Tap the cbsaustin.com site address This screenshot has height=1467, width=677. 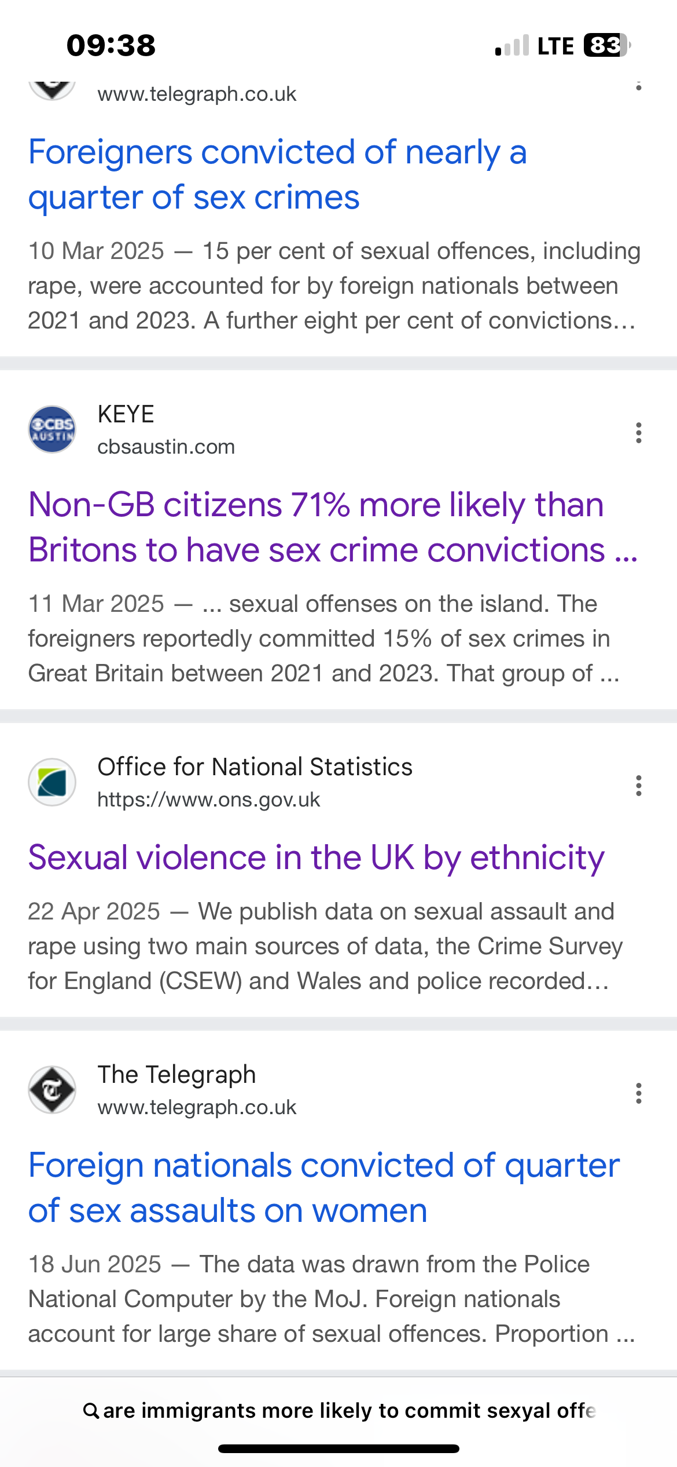[x=166, y=447]
